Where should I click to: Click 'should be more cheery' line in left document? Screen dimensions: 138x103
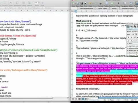[x=15, y=30]
